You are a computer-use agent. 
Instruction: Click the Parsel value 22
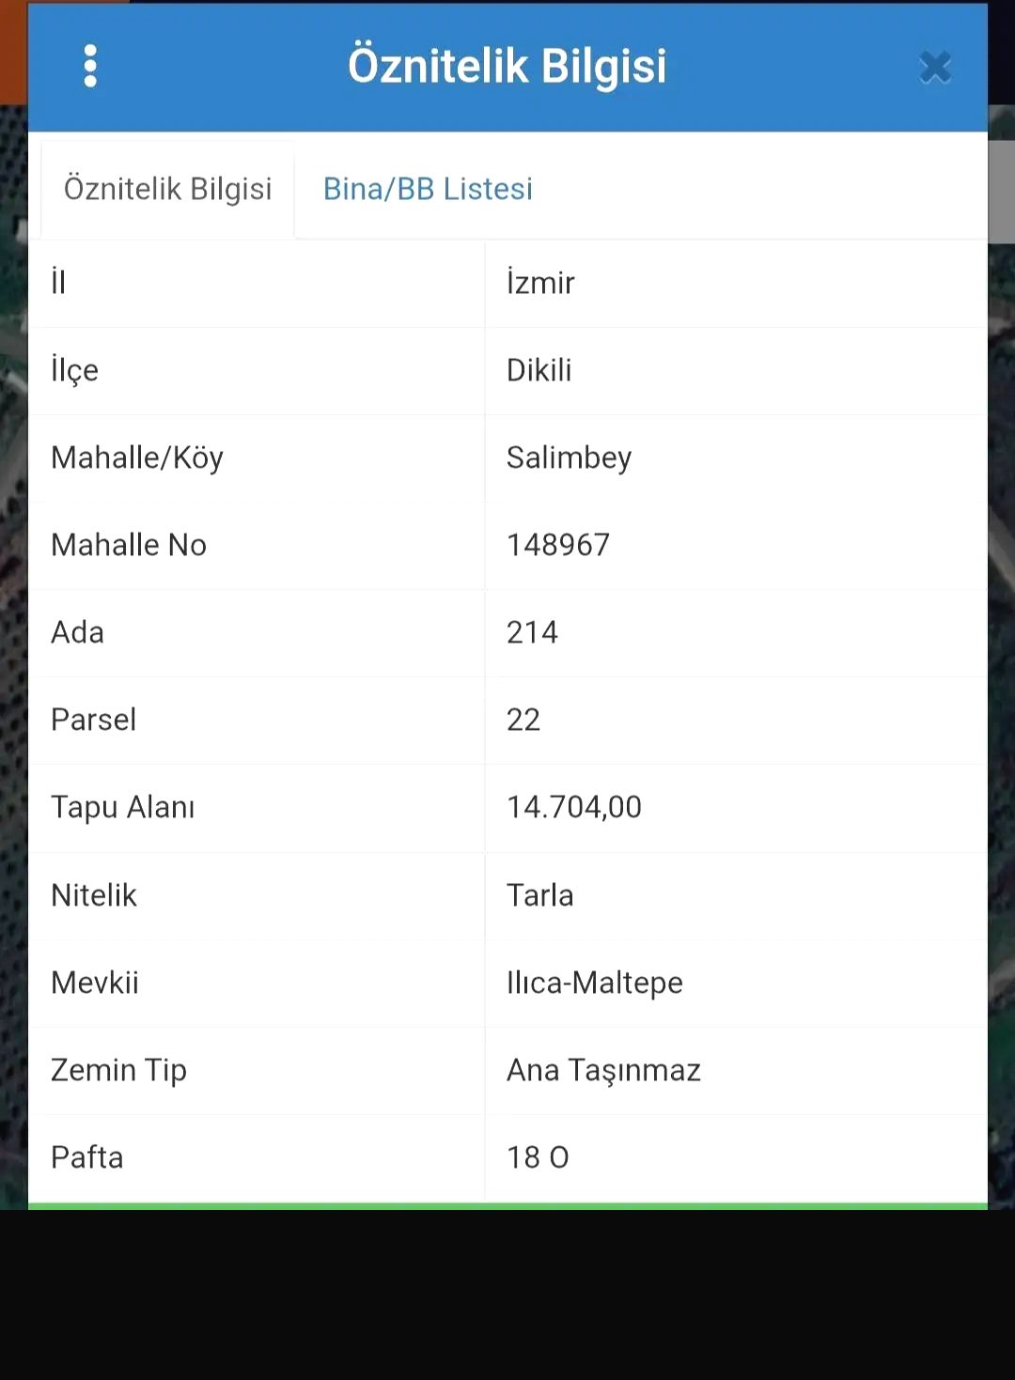point(523,720)
